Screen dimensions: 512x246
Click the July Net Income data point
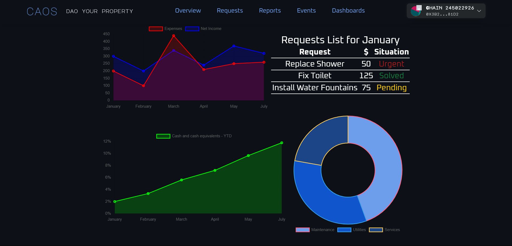(x=264, y=53)
